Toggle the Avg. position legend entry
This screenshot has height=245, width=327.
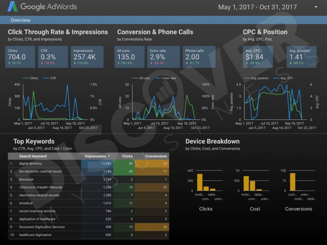(x=256, y=78)
